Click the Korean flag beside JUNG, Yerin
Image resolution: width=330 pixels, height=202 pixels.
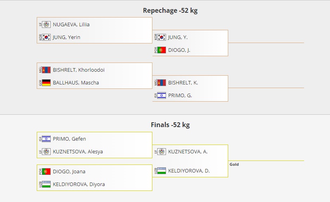[46, 37]
